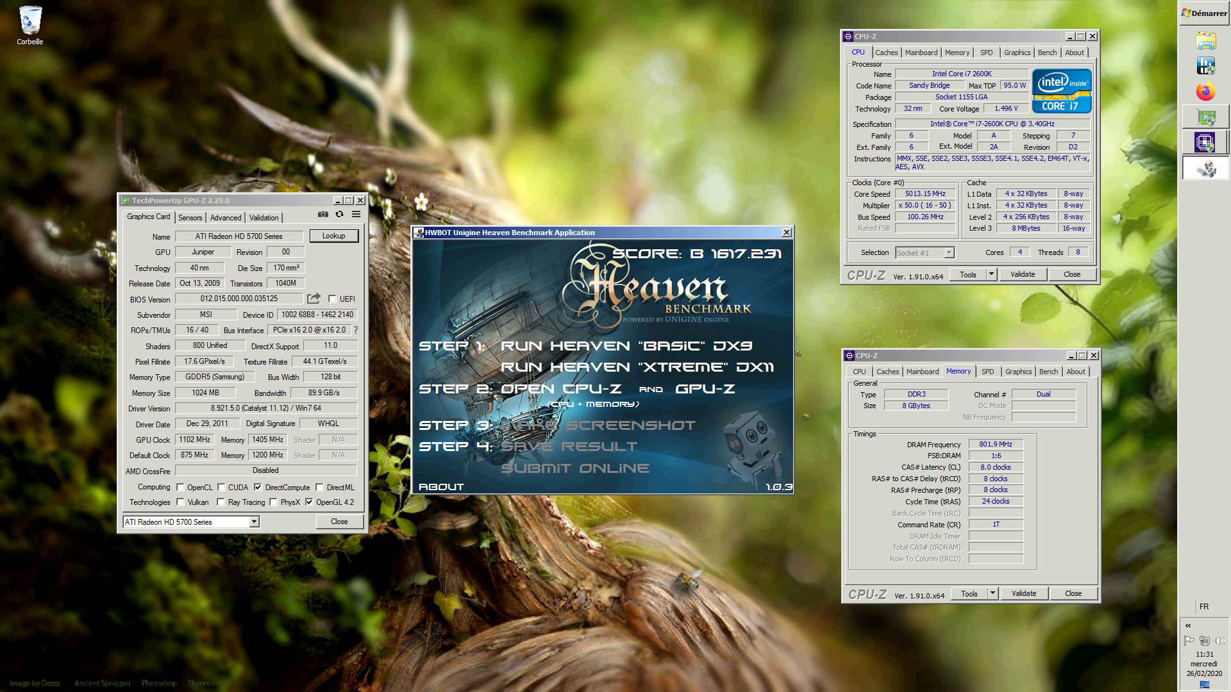Viewport: 1231px width, 692px height.
Task: Click Submit Online in HWBOT Heaven
Action: coord(575,468)
